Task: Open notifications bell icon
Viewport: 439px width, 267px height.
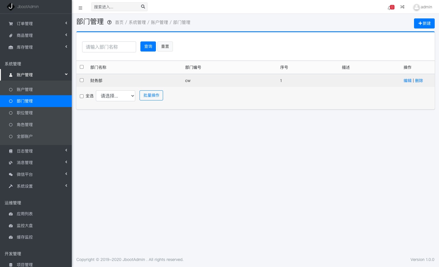Action: (x=389, y=8)
